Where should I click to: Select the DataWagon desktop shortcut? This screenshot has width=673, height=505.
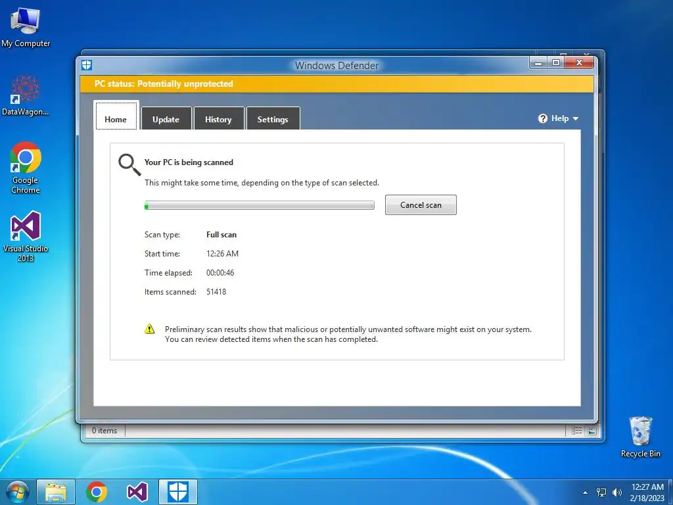click(x=26, y=95)
